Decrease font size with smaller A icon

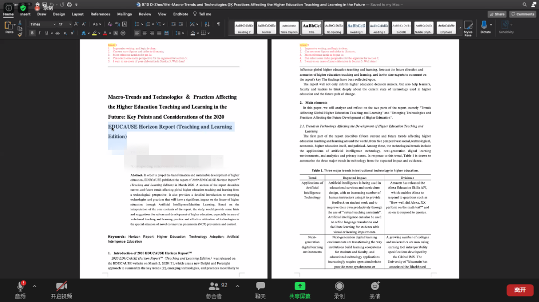tap(83, 24)
